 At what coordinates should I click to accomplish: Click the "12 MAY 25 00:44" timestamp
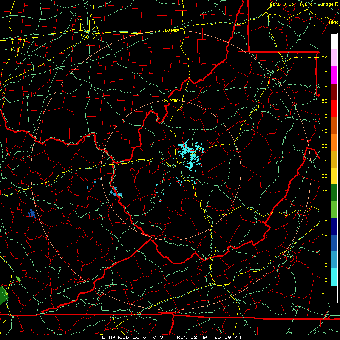pyautogui.click(x=216, y=337)
